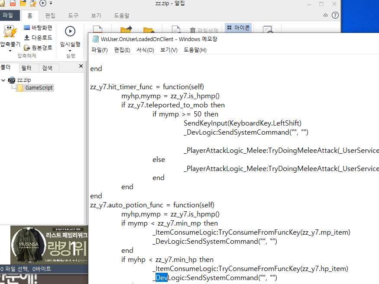
Task: Click the ribbon icon right of 아이콘
Action: point(268,29)
